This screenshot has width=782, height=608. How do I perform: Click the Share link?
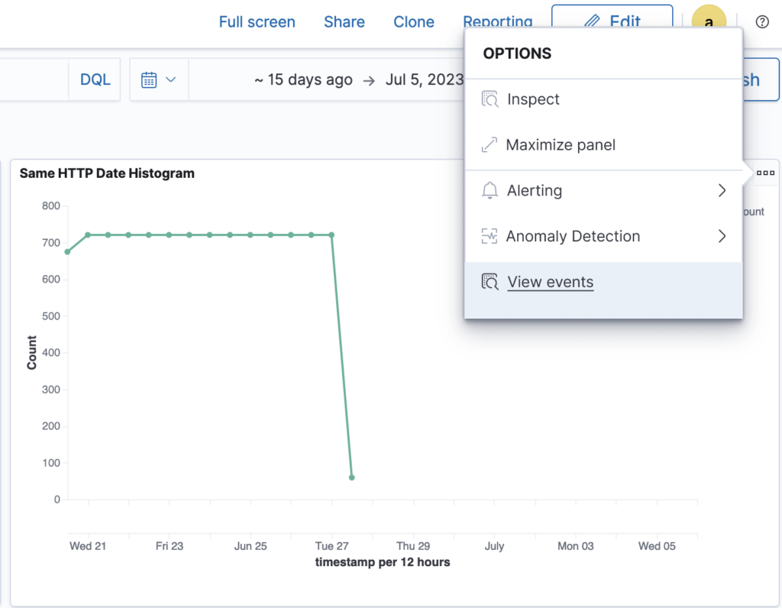pyautogui.click(x=344, y=22)
